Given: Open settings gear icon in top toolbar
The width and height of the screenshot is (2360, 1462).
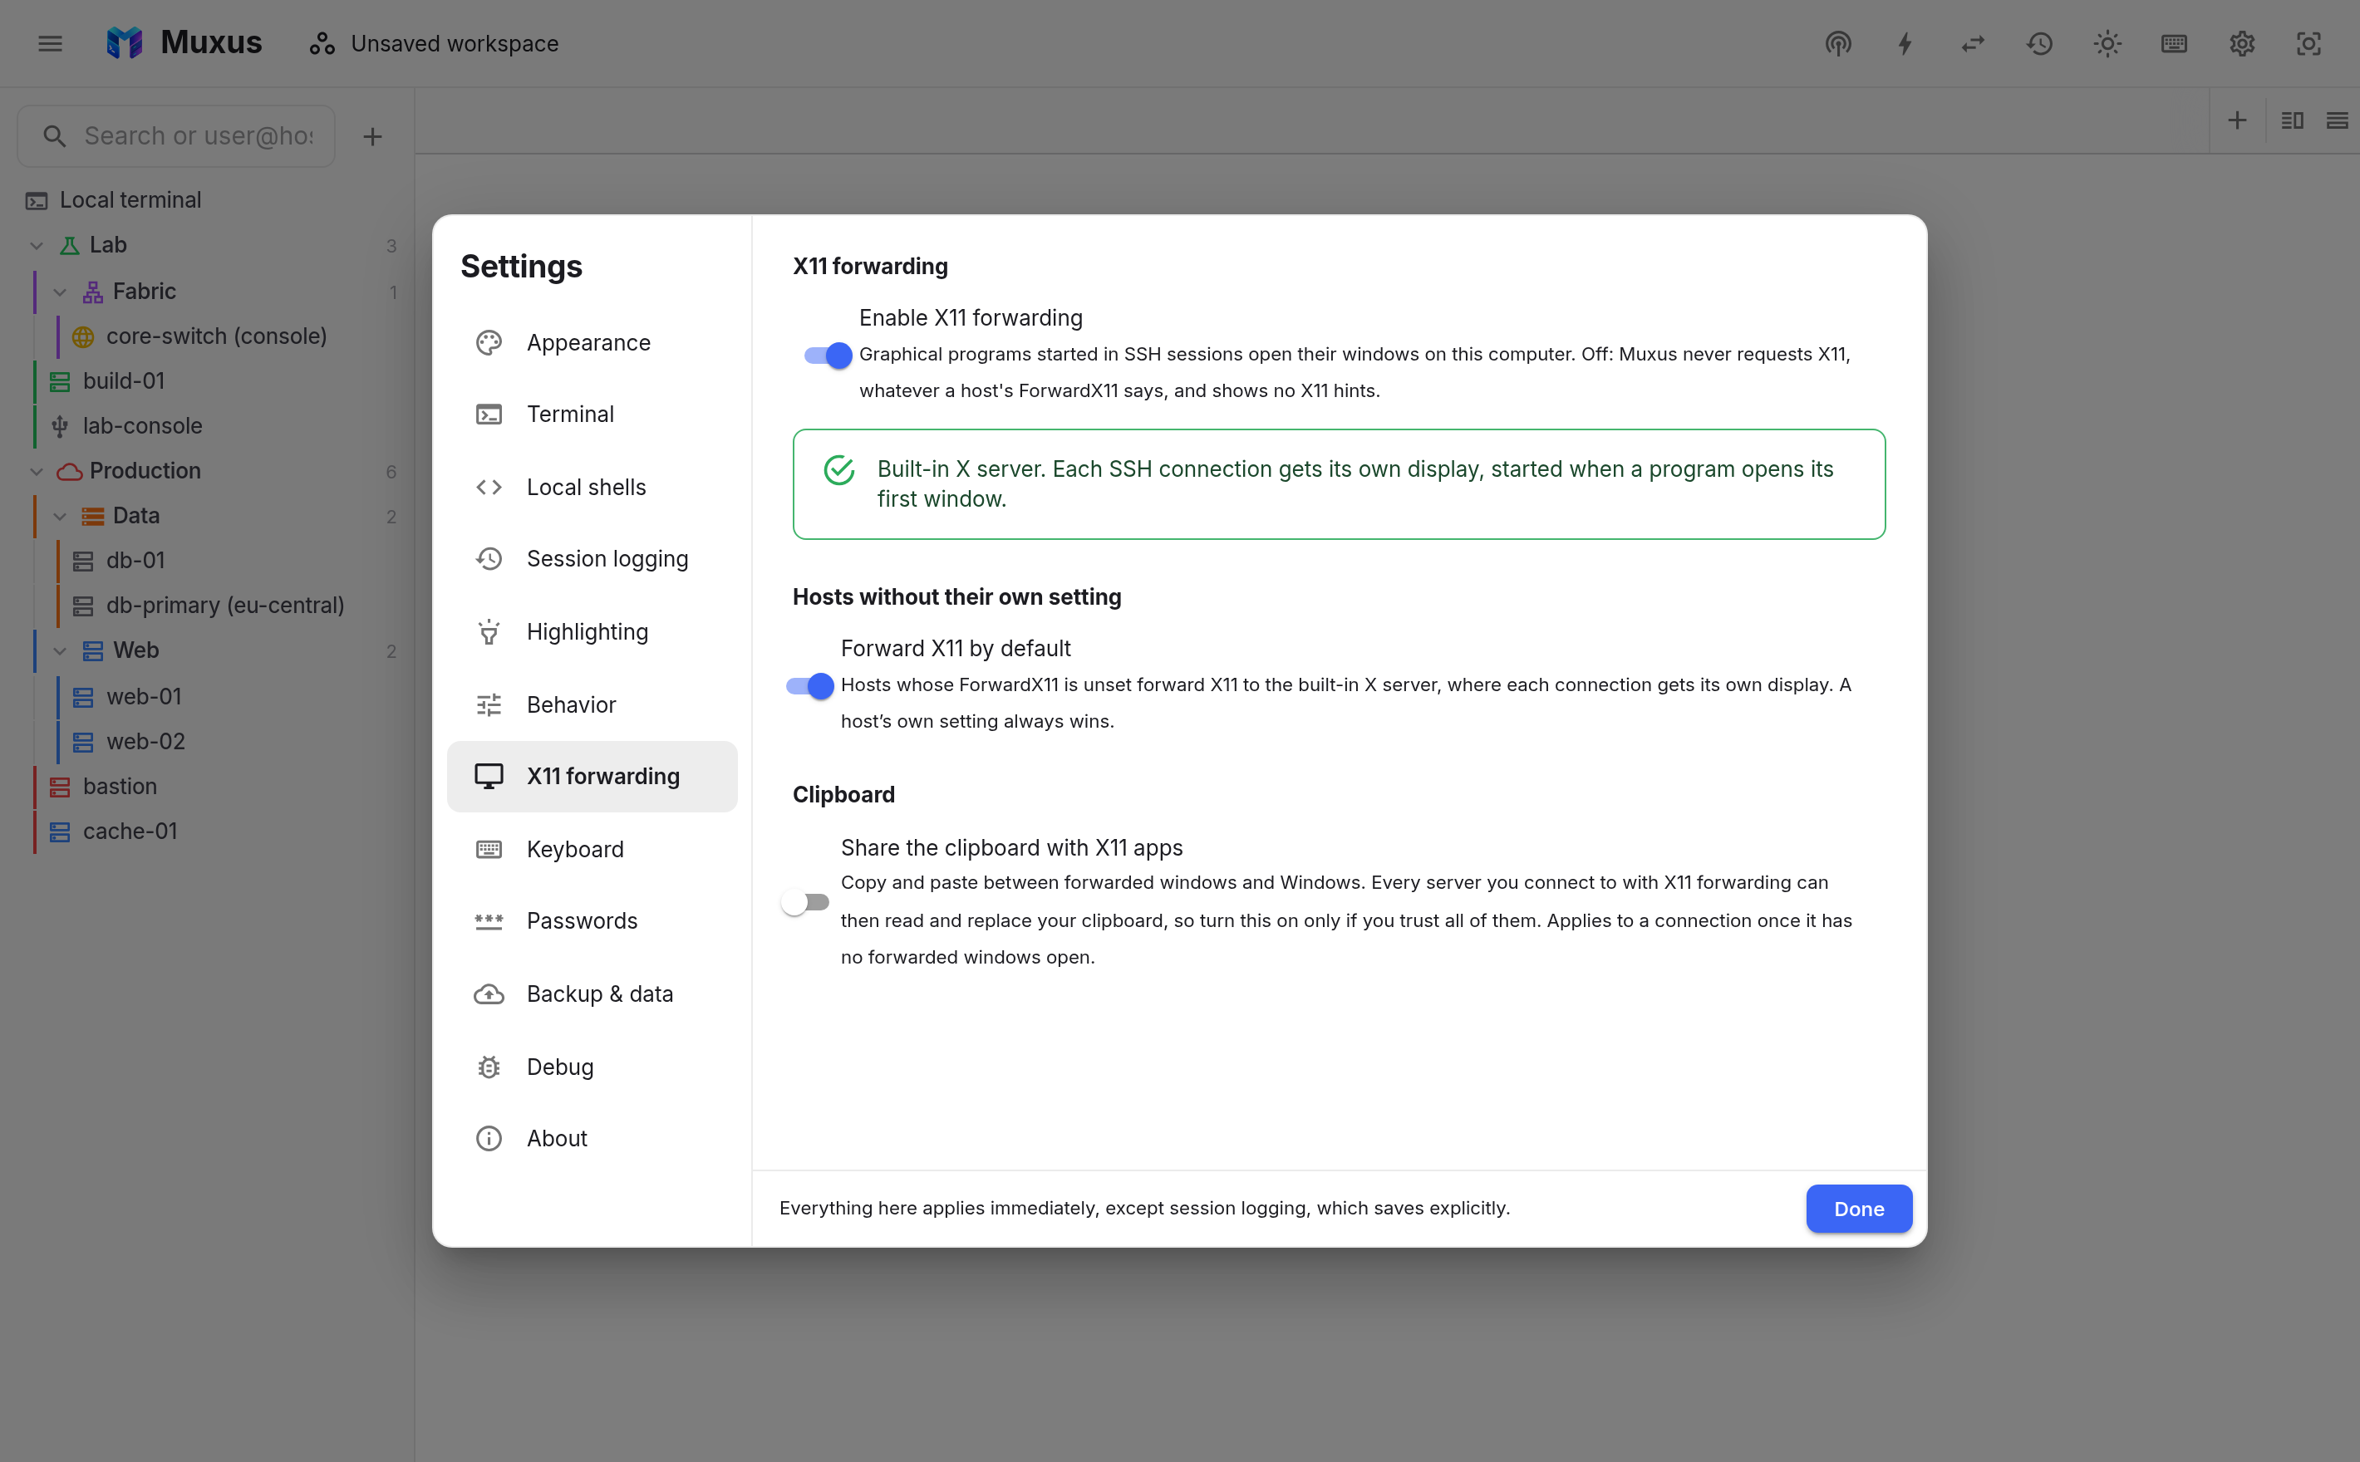Looking at the screenshot, I should [x=2242, y=43].
